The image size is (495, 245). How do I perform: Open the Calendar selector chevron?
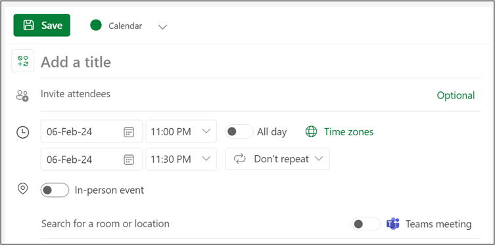162,27
